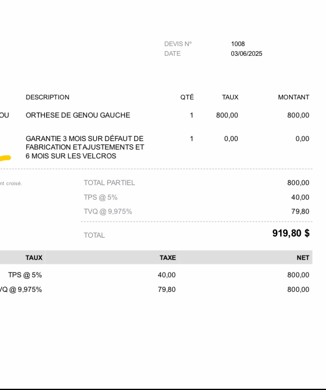Select the 919,80 $ total amount
This screenshot has width=326, height=390.
(291, 234)
